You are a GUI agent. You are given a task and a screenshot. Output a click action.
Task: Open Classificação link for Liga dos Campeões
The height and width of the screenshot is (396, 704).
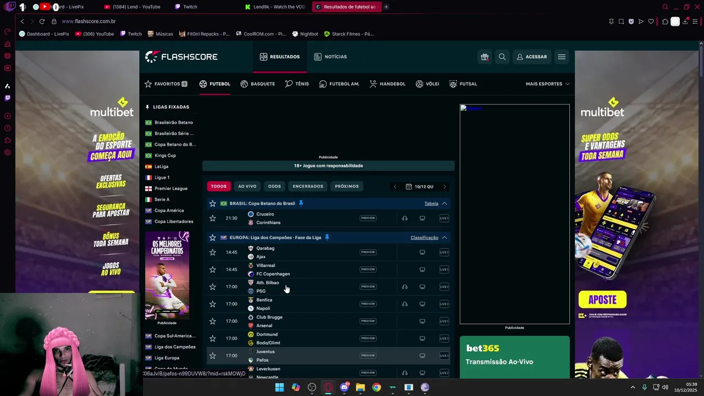coord(424,238)
